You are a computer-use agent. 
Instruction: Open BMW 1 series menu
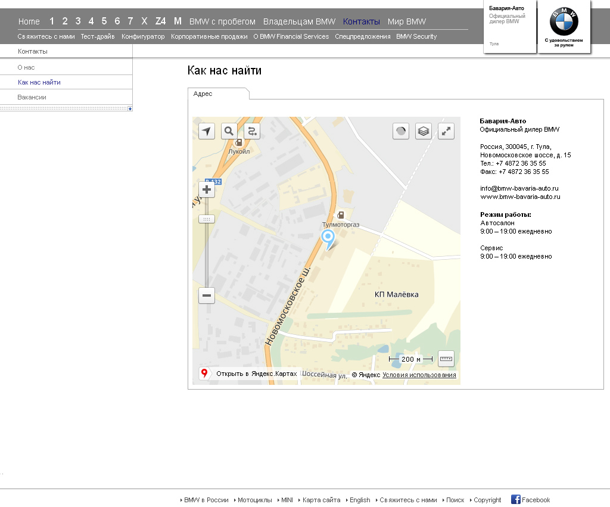coord(52,21)
